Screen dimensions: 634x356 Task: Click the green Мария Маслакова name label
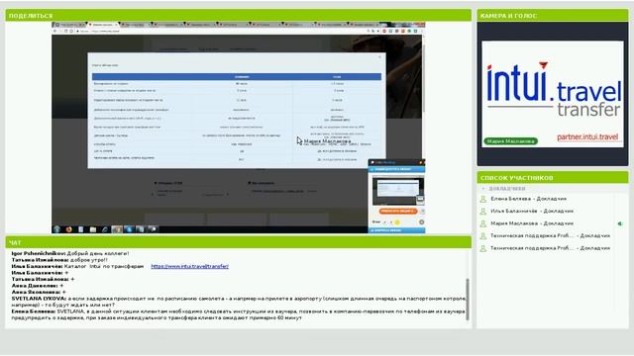point(511,141)
